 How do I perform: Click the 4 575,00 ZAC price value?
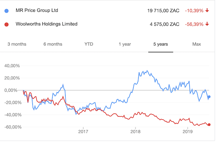click(165, 24)
